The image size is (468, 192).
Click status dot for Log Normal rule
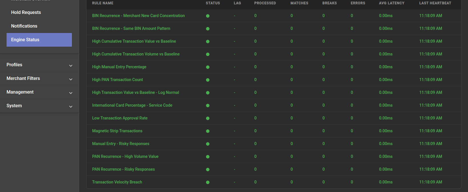click(x=208, y=93)
